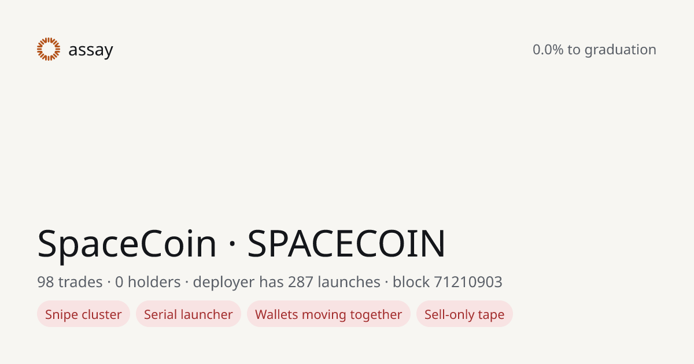
Task: Click the word trades in stats line
Action: 79,282
